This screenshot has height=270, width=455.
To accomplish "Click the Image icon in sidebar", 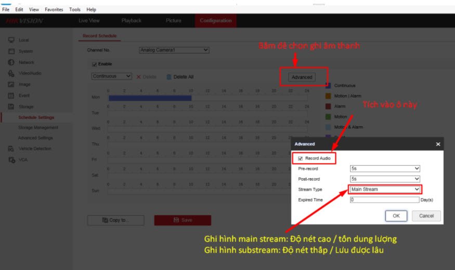I will 10,84.
